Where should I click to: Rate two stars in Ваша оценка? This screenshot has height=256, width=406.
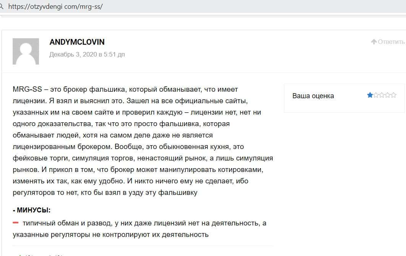[x=375, y=95]
